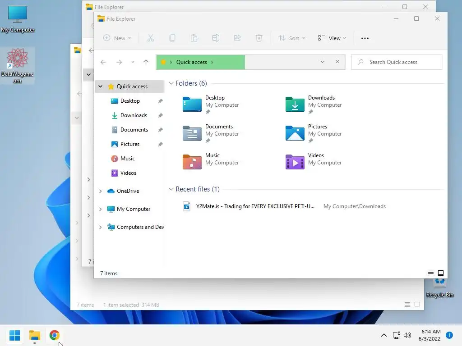Open the three-dots See more menu
462x346 pixels.
(365, 38)
